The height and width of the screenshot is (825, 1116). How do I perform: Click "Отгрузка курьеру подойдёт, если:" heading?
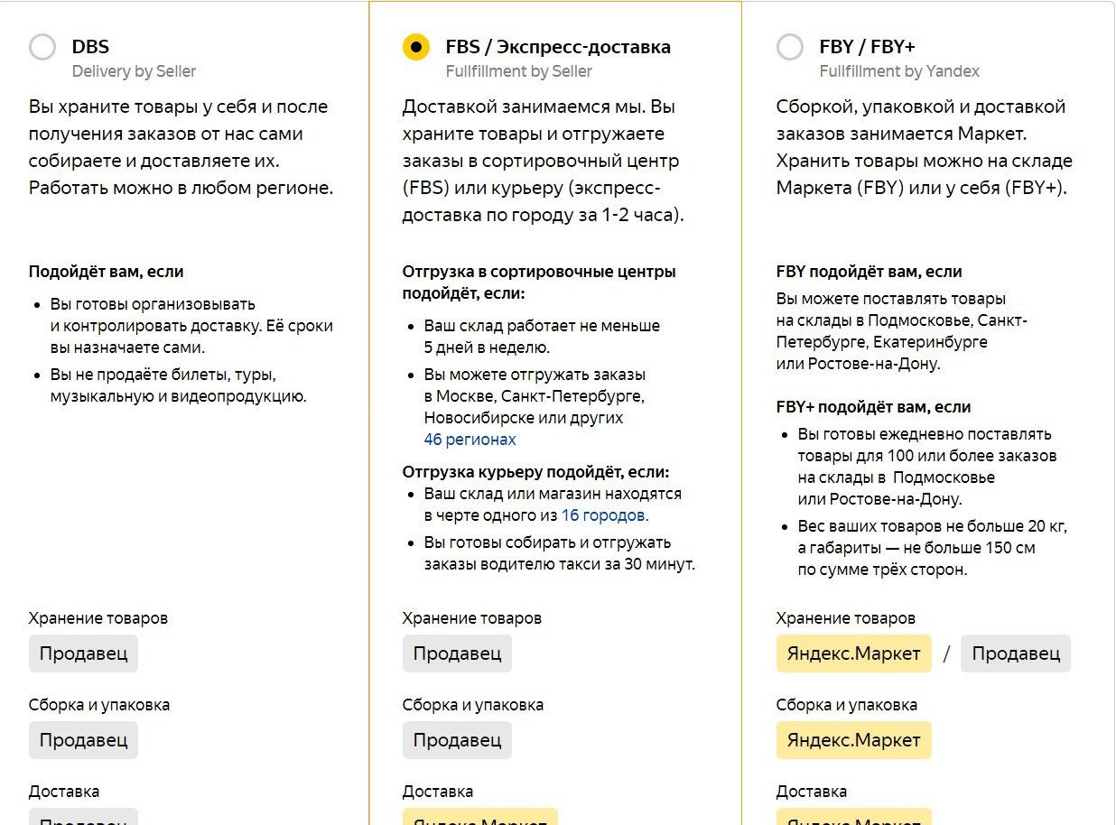(536, 472)
